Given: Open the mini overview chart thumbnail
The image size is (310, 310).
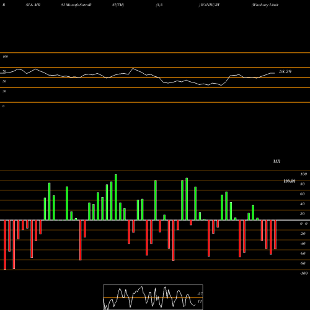Looking at the screenshot, I should (153, 297).
